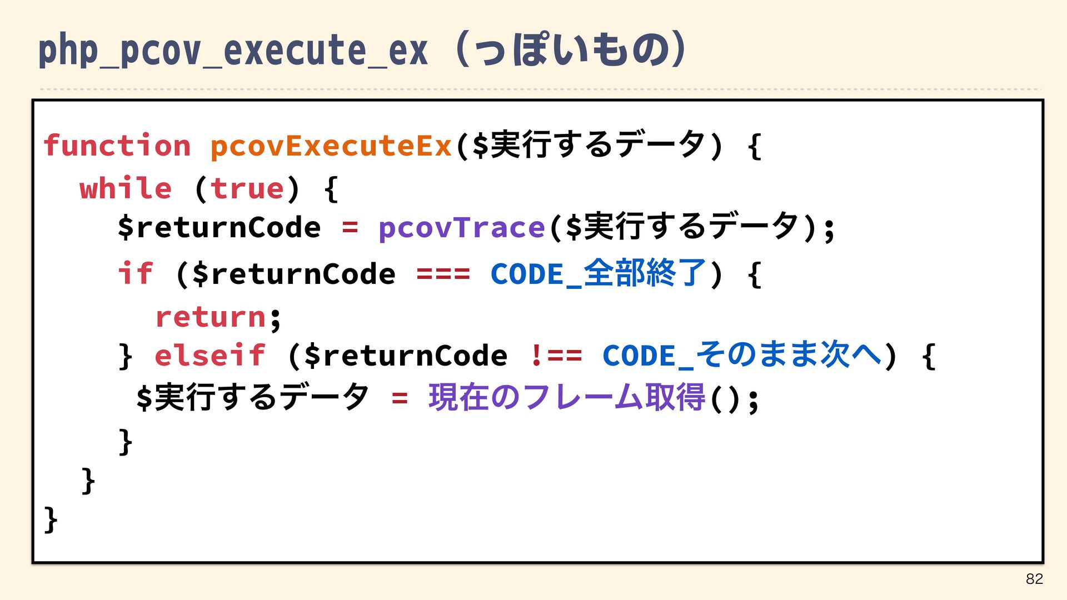Screen dimensions: 1067x600
Task: Click the 'true' literal in while condition
Action: (x=247, y=188)
